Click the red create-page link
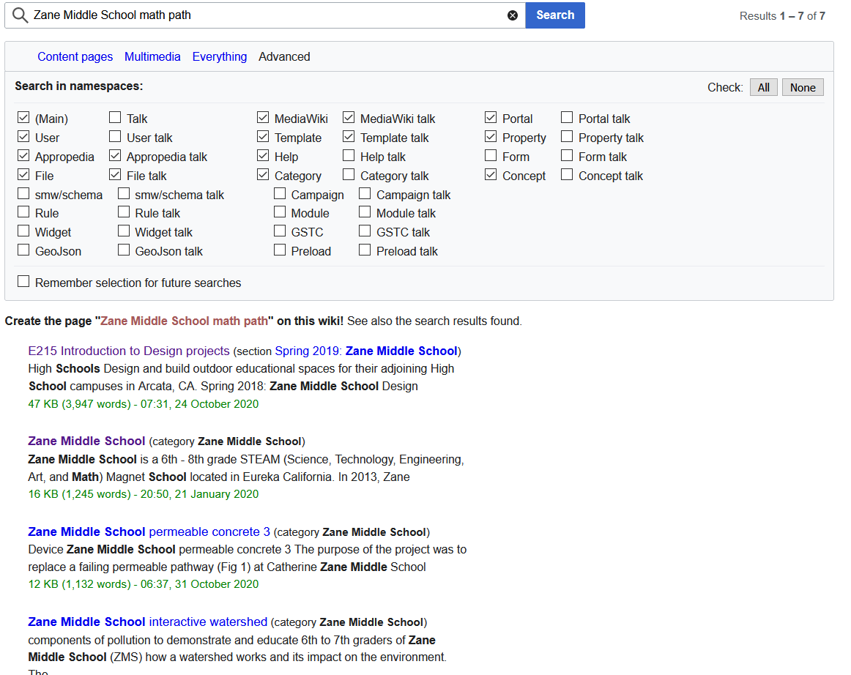Image resolution: width=851 pixels, height=675 pixels. click(184, 321)
